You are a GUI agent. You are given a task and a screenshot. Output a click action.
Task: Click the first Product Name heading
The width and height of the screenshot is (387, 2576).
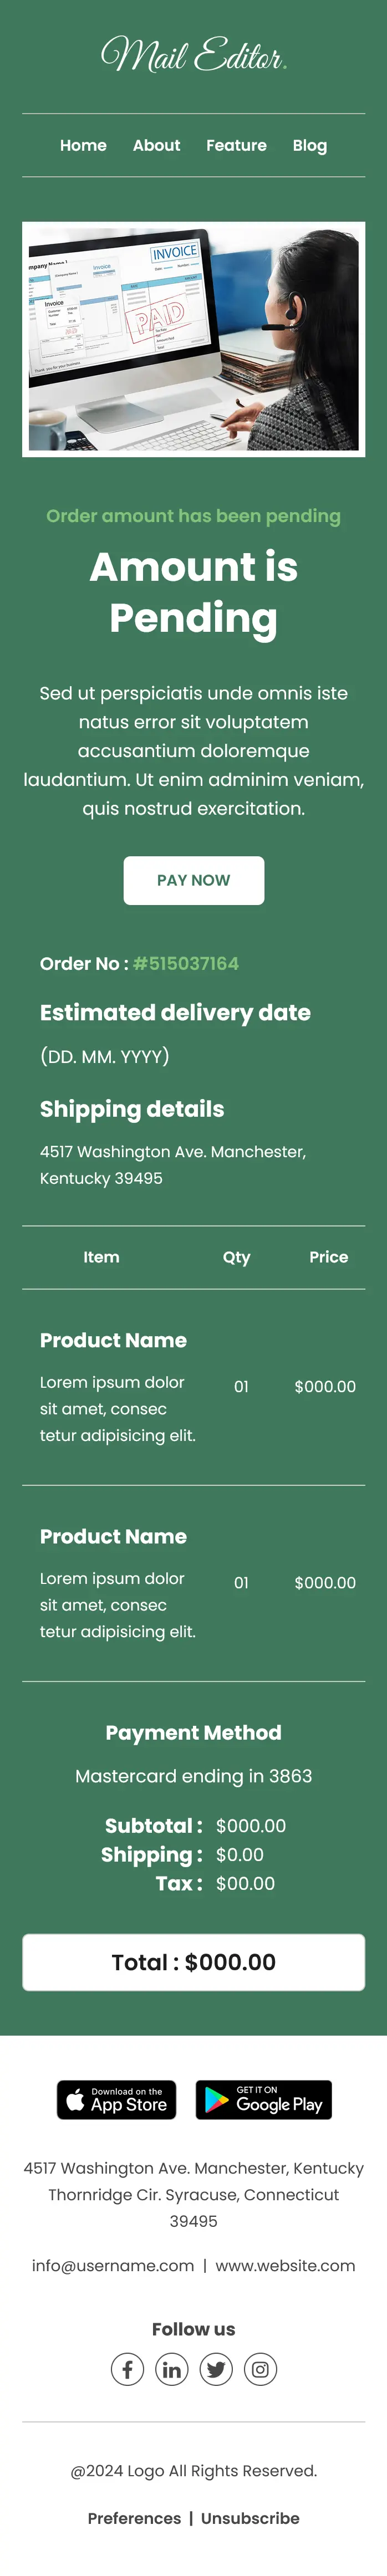click(x=113, y=1340)
